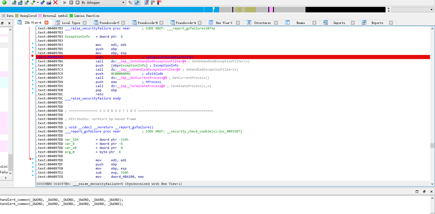This screenshot has height=214, width=435.
Task: Click the left panel scroll-up arrow
Action: pyautogui.click(x=10, y=29)
